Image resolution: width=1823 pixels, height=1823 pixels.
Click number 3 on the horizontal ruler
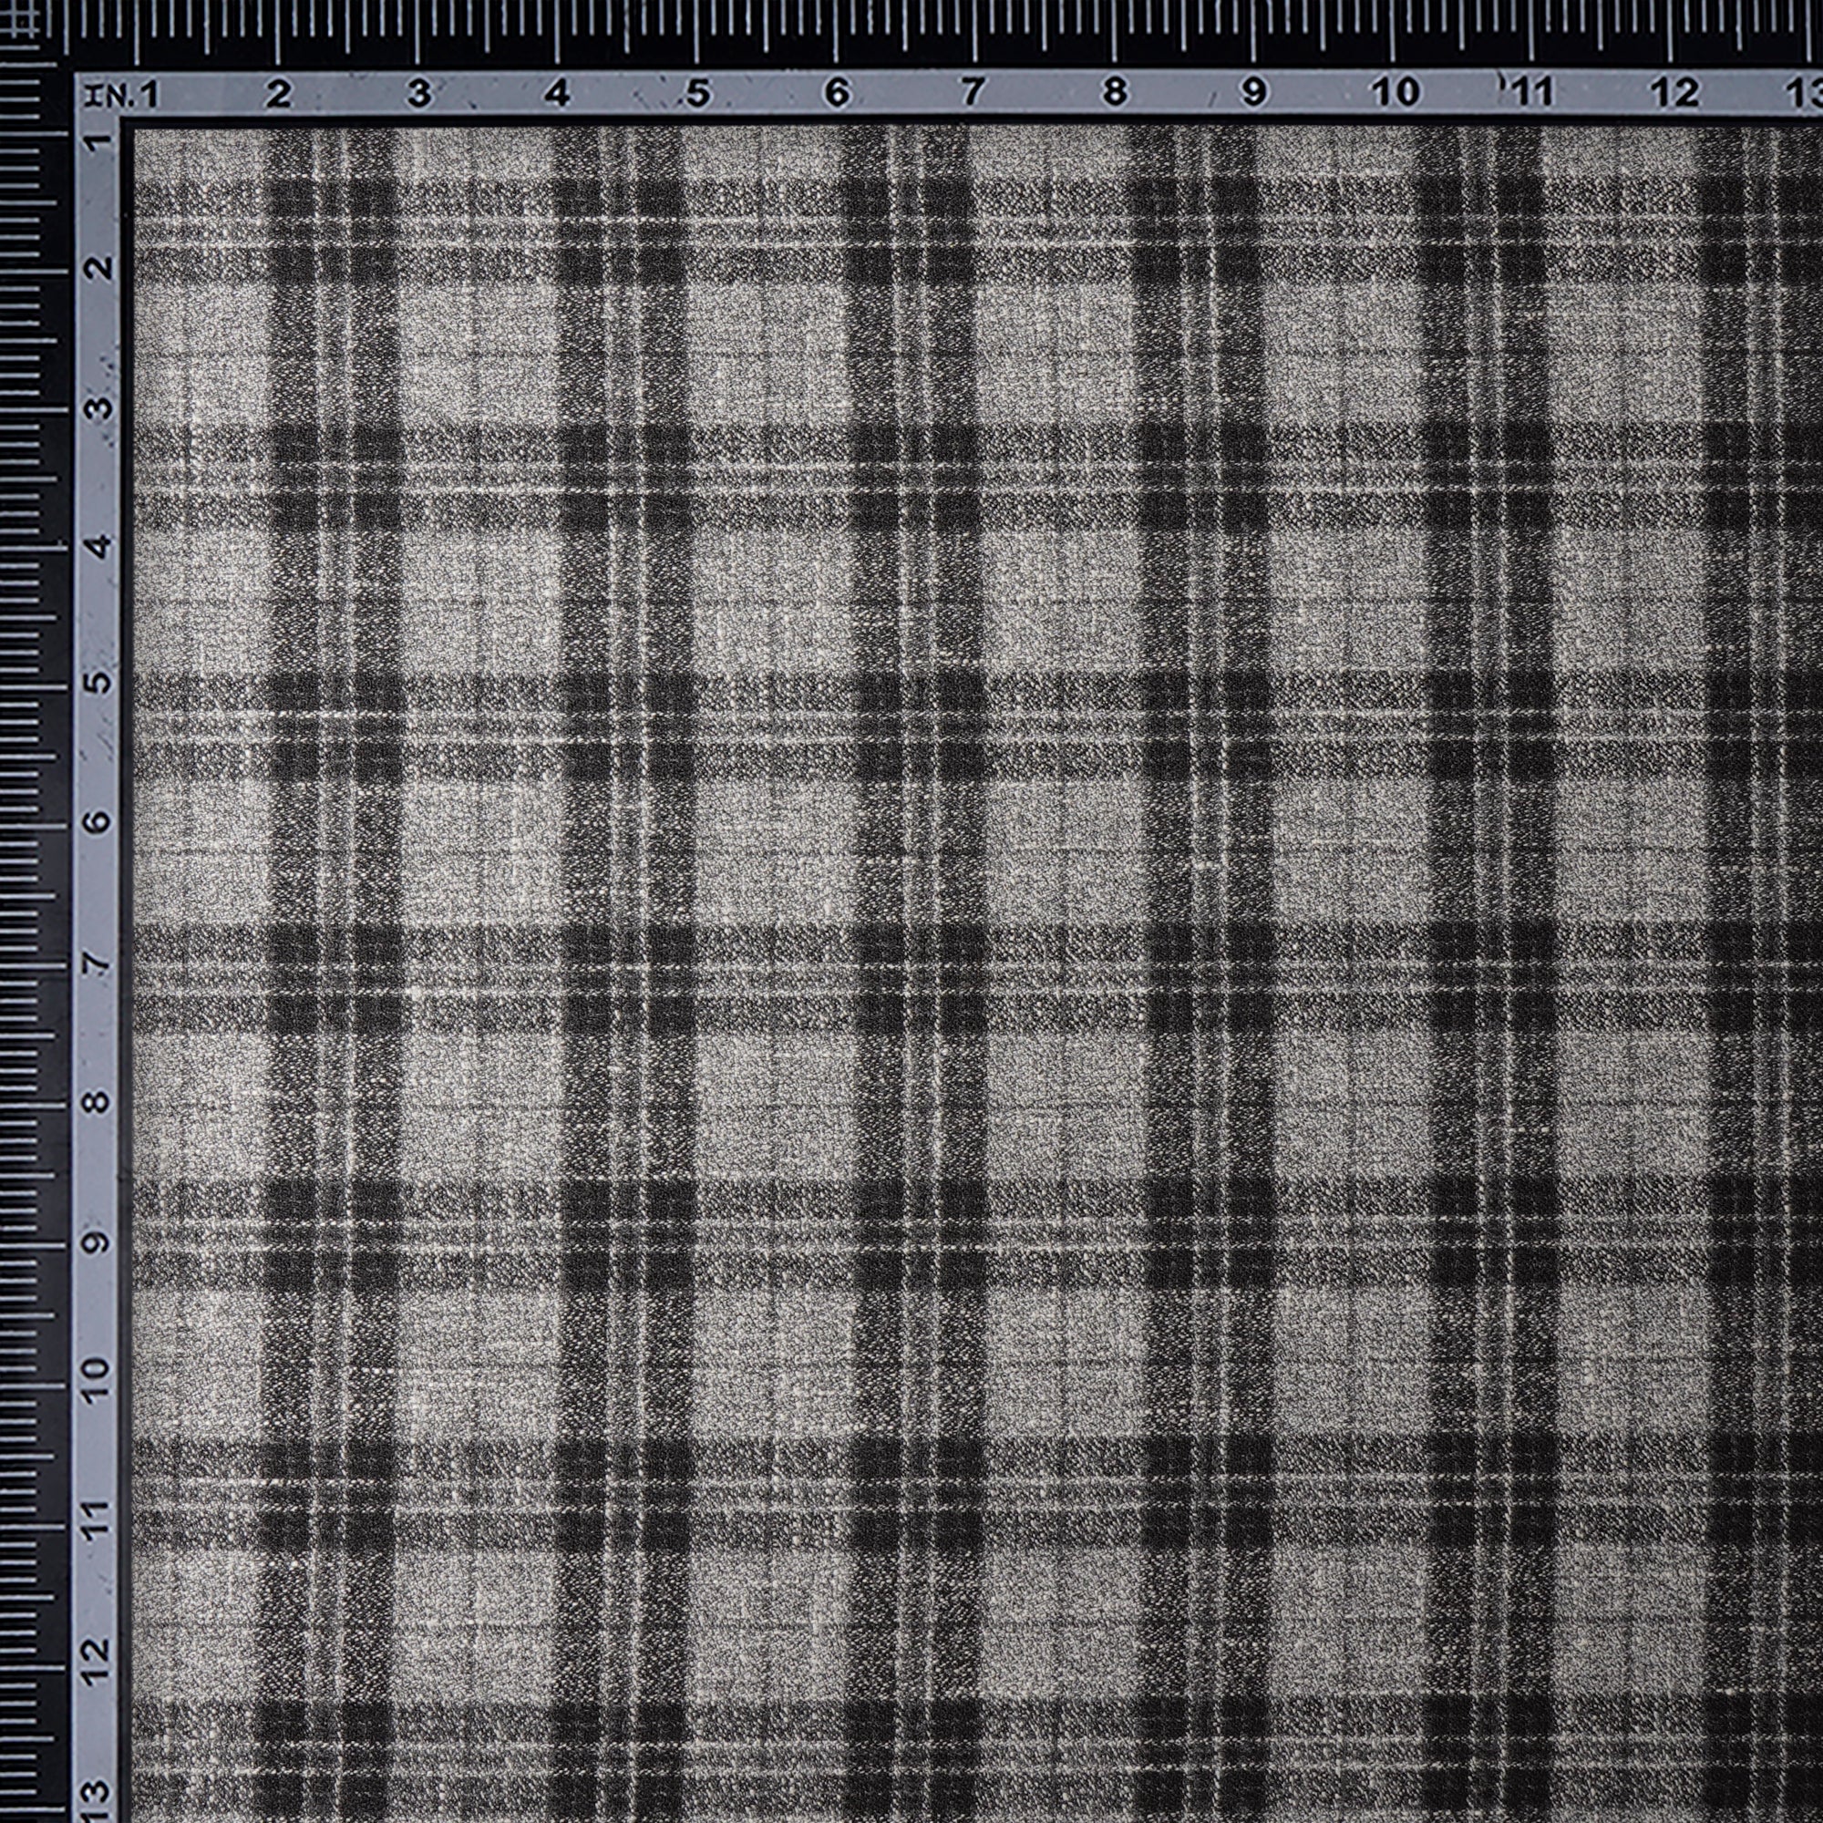tap(419, 95)
